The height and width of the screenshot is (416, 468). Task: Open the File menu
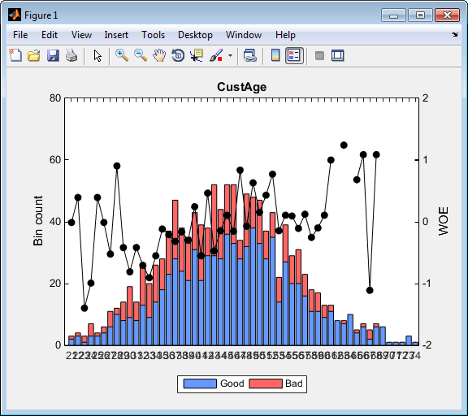click(x=20, y=35)
